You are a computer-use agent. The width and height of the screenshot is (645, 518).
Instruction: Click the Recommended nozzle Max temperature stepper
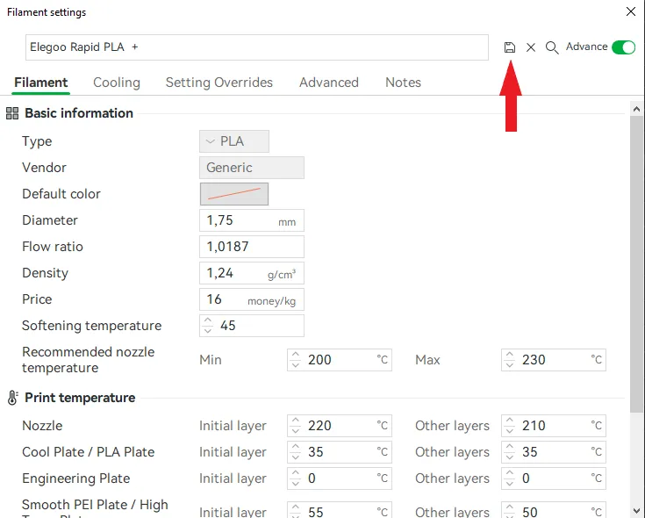[510, 360]
